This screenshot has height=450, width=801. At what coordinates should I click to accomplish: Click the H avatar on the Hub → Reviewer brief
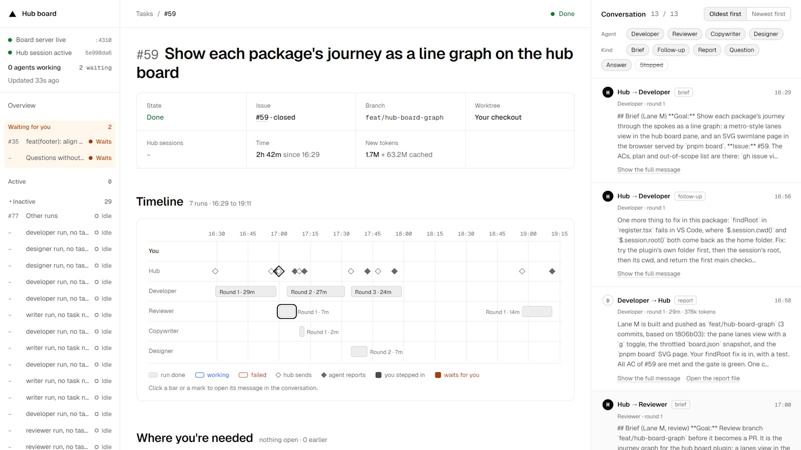coord(608,404)
